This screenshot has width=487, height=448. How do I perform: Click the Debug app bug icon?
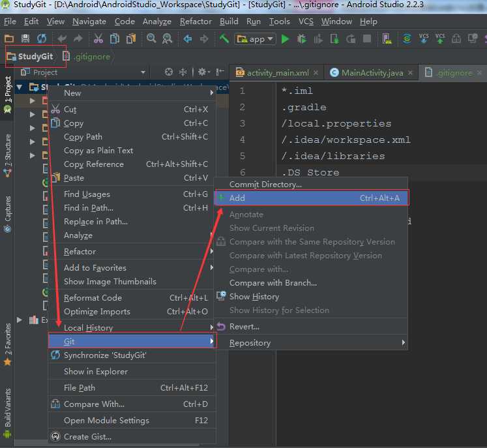[301, 39]
